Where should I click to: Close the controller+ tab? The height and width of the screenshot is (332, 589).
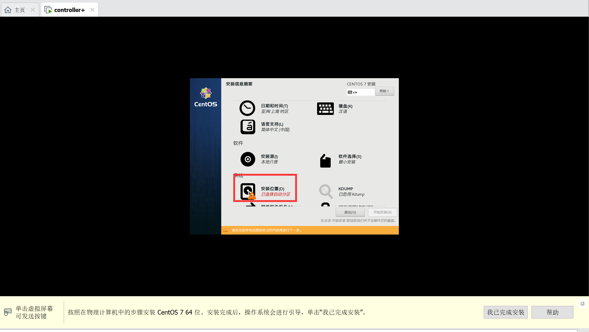tap(92, 10)
